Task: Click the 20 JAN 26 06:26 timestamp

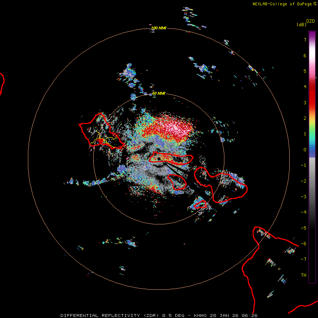Action: [x=234, y=316]
